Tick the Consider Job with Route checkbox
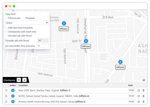The image size is (150, 107). click(x=6, y=36)
